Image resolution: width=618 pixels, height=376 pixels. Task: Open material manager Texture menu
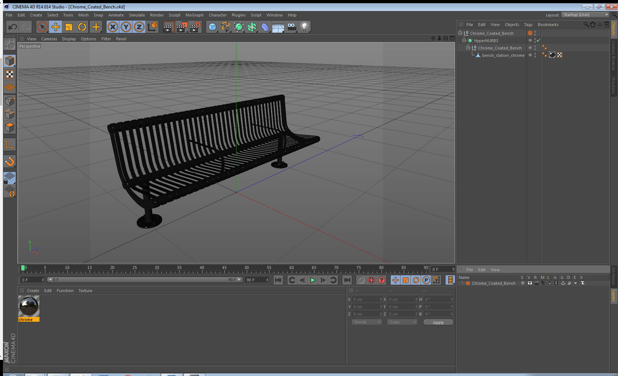pyautogui.click(x=85, y=291)
